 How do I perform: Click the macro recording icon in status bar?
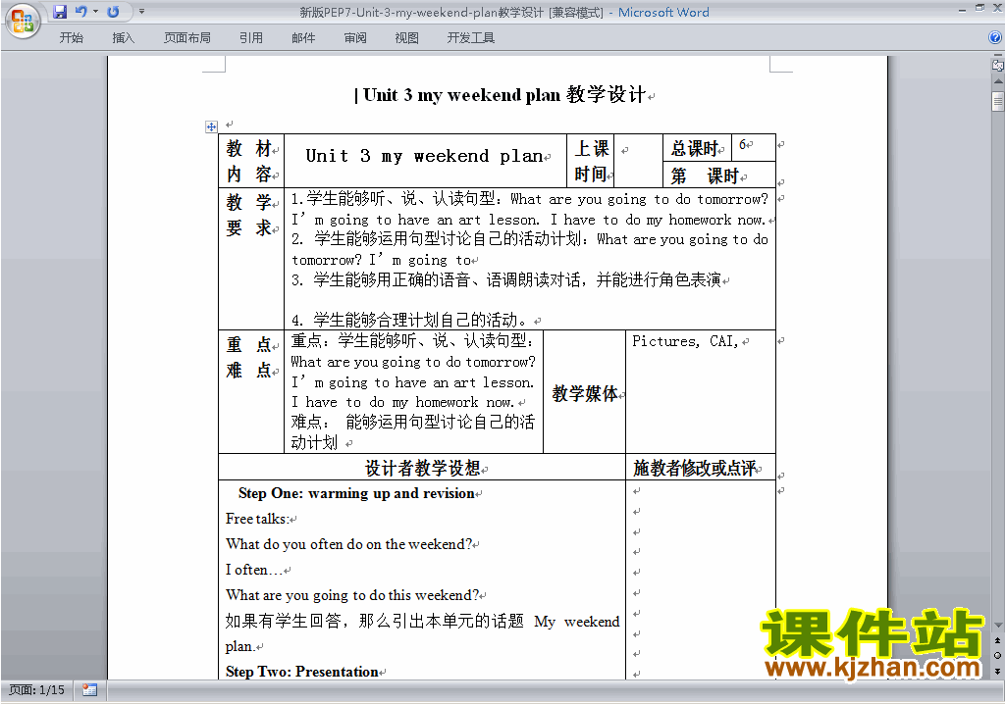click(89, 690)
